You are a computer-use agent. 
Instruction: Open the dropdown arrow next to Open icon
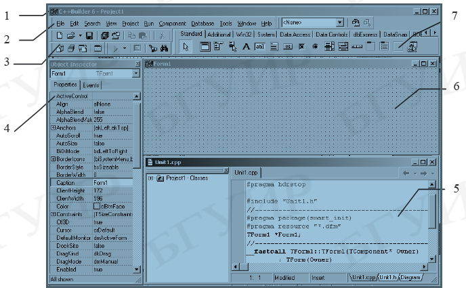pyautogui.click(x=80, y=36)
